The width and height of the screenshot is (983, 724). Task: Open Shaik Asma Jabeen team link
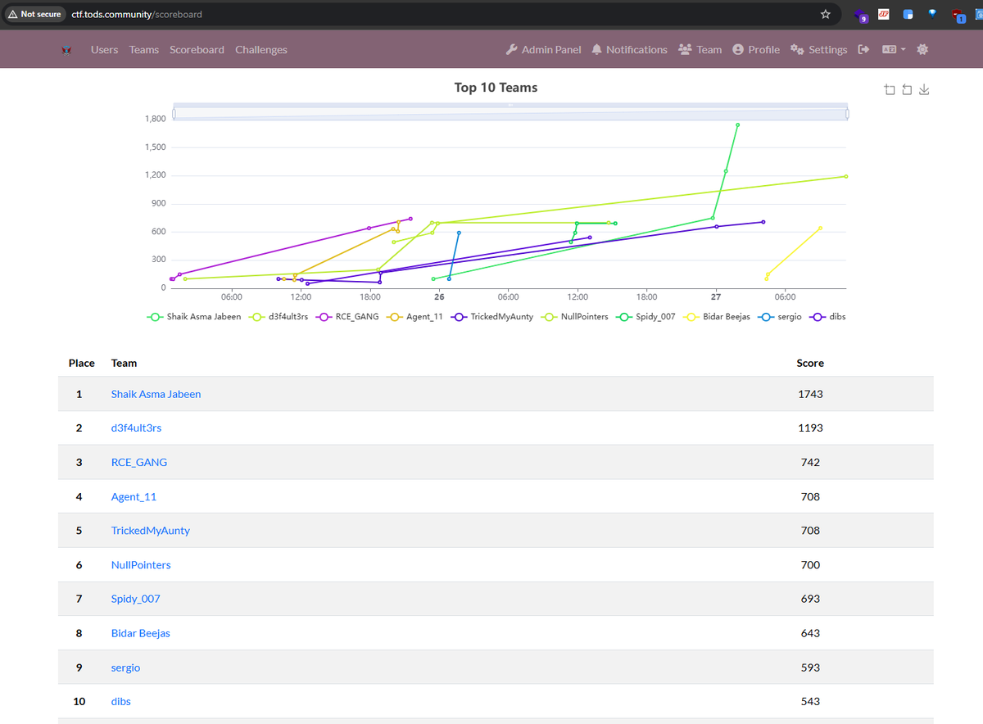156,394
